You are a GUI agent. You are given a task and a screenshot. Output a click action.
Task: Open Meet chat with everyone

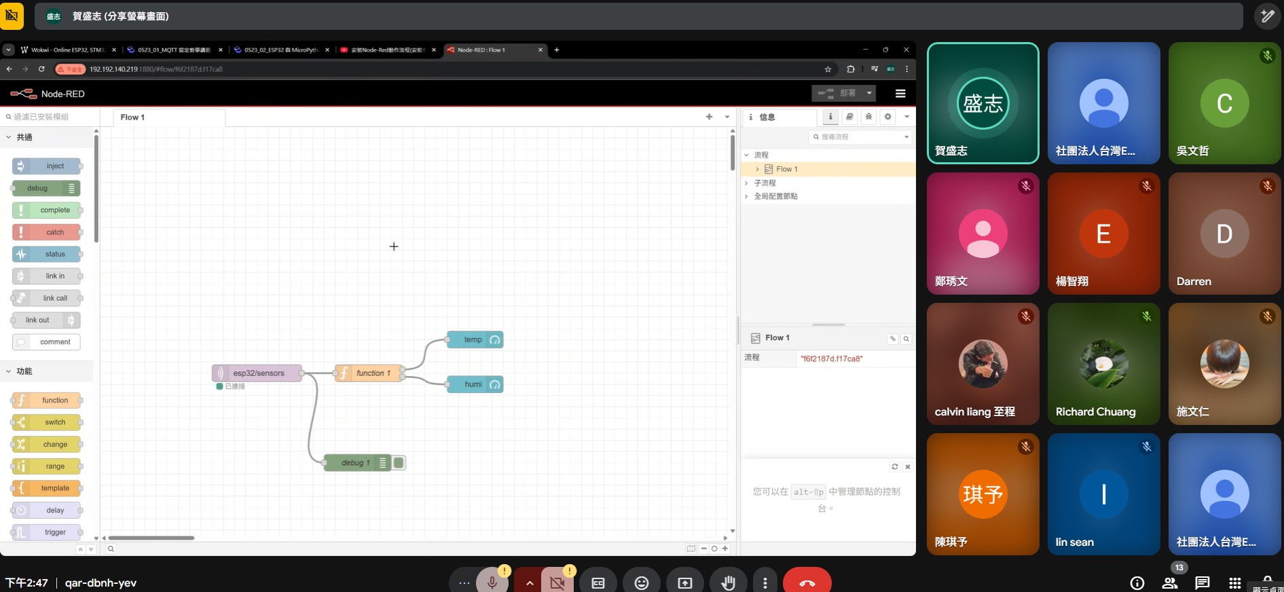coord(1203,582)
